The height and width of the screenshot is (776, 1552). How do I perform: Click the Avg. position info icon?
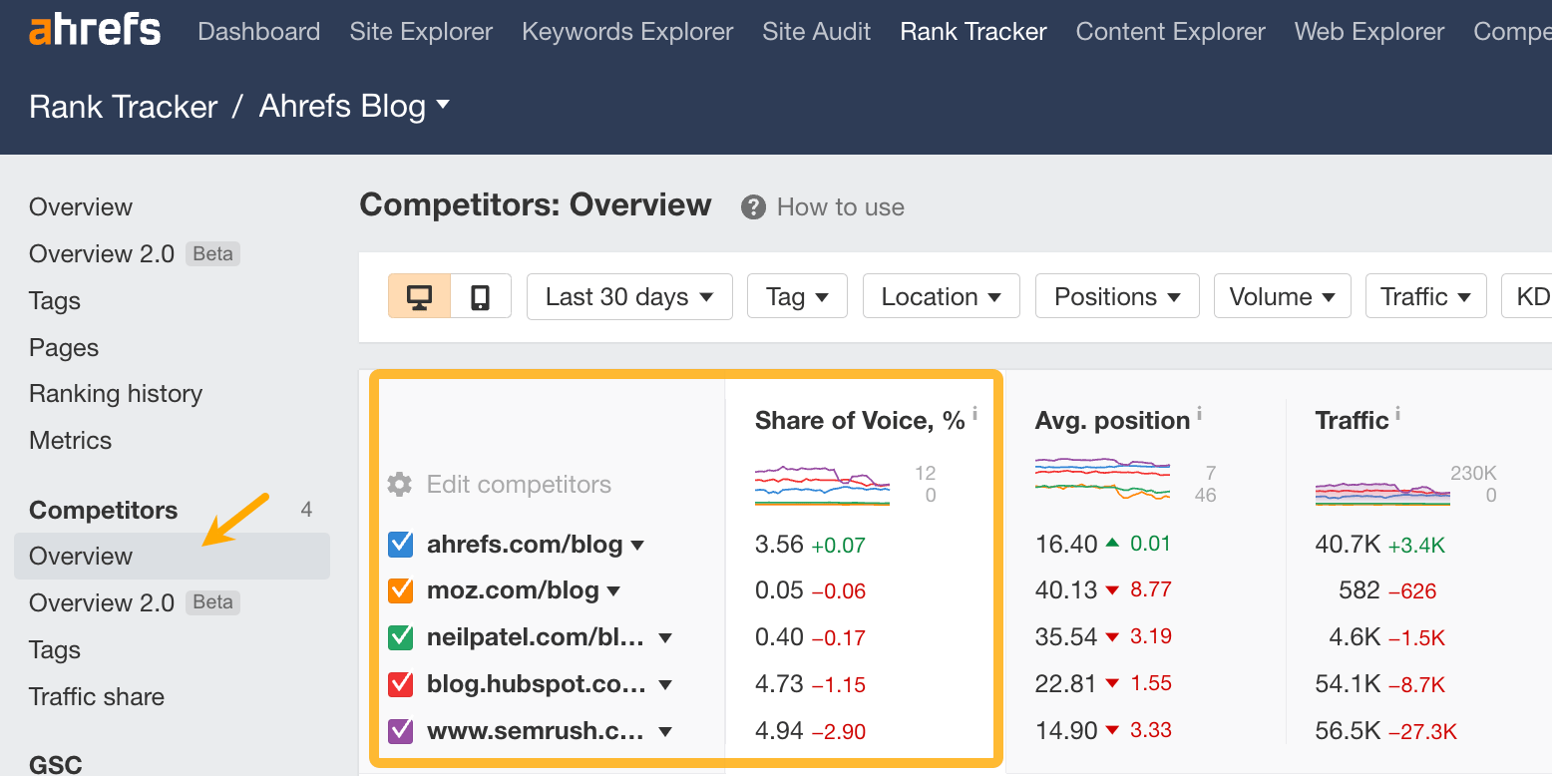[1199, 413]
